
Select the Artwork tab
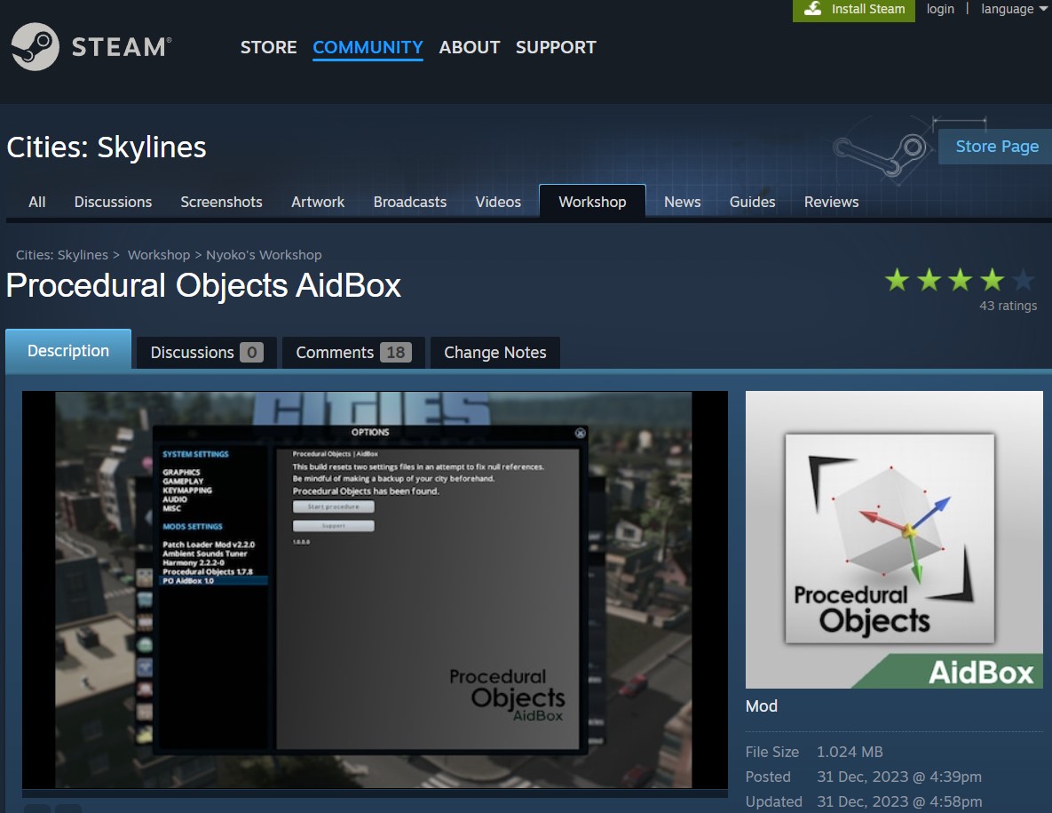coord(317,202)
